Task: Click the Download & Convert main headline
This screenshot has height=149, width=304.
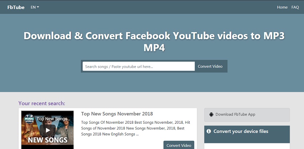Action: (x=154, y=42)
